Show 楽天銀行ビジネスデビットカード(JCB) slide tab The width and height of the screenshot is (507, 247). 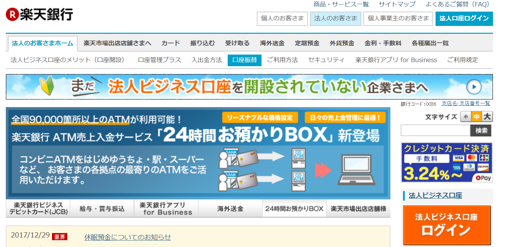pyautogui.click(x=38, y=208)
